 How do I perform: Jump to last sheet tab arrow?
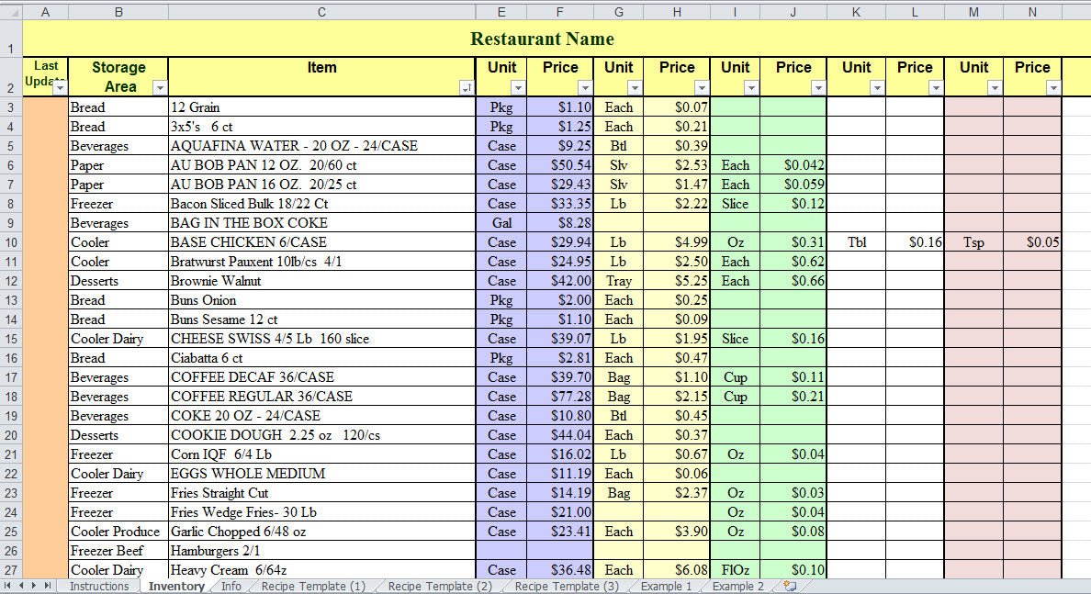click(47, 586)
